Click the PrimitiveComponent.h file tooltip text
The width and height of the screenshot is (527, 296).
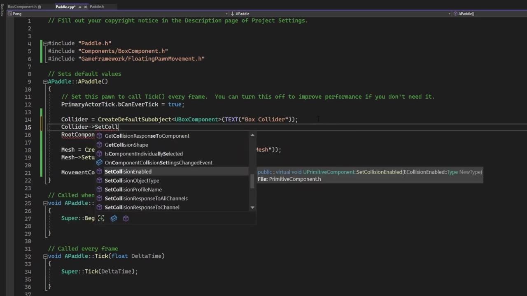289,179
